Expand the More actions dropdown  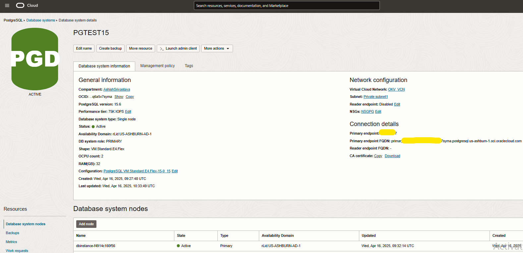pyautogui.click(x=217, y=48)
